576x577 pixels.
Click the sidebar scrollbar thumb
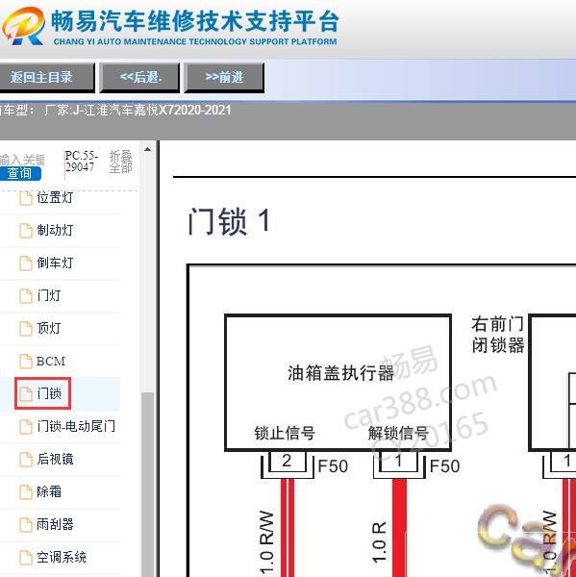coord(147,484)
